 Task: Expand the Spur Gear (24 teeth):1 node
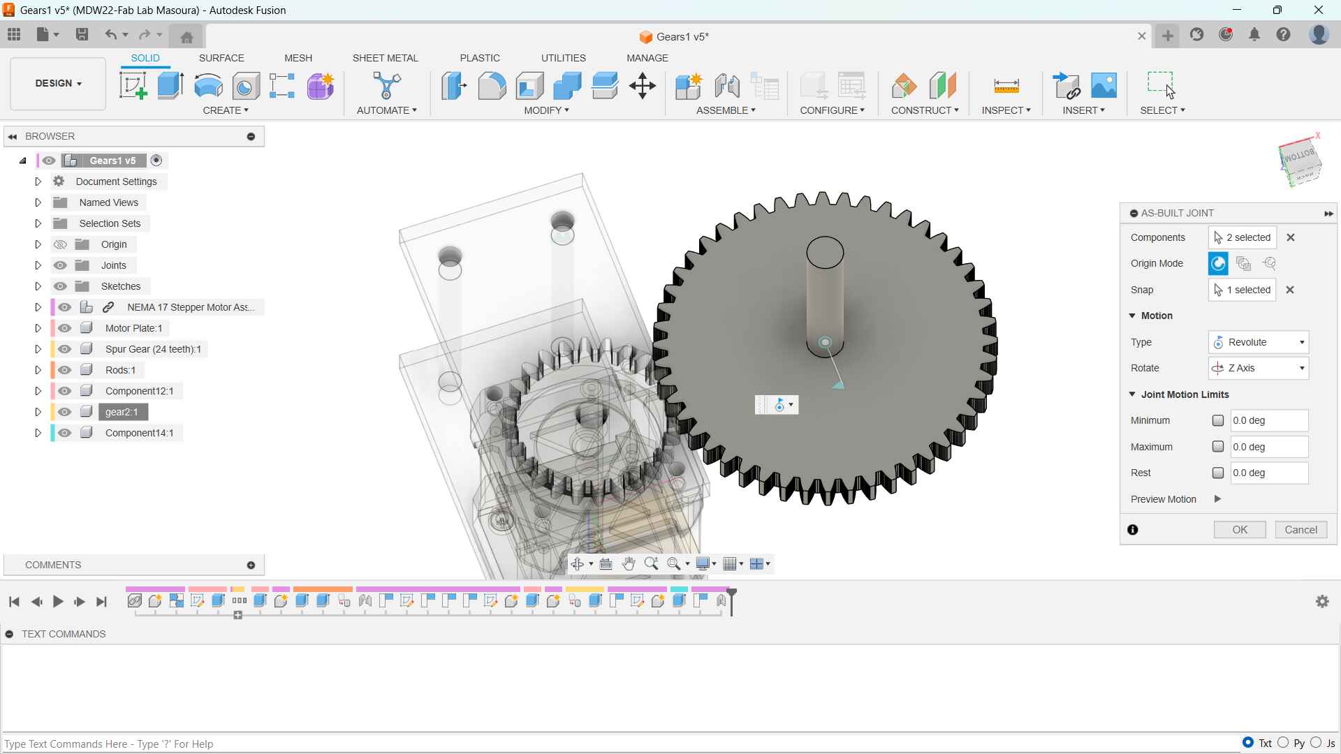coord(38,349)
